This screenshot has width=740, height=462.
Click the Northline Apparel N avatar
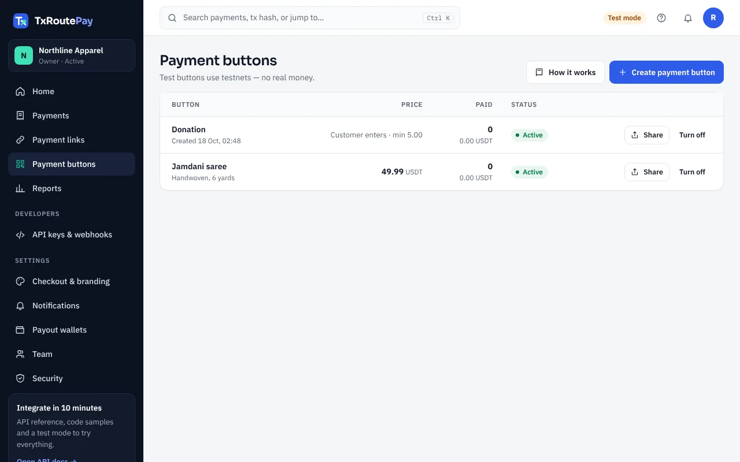point(24,55)
